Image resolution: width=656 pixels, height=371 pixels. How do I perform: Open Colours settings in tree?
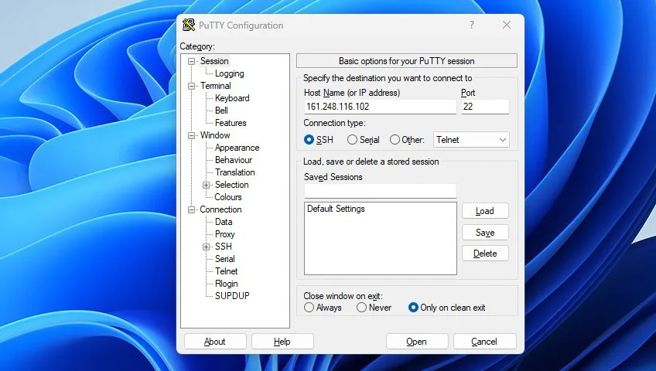pyautogui.click(x=228, y=197)
